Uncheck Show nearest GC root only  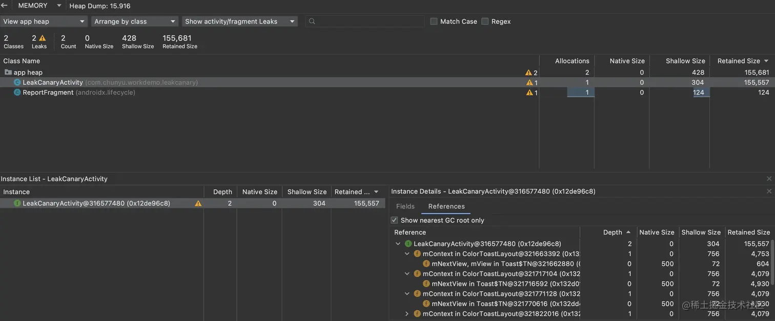tap(394, 220)
